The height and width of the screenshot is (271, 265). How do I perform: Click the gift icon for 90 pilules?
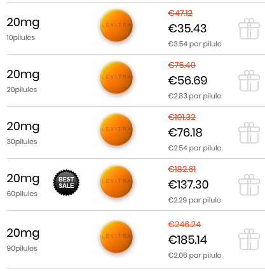tap(249, 239)
